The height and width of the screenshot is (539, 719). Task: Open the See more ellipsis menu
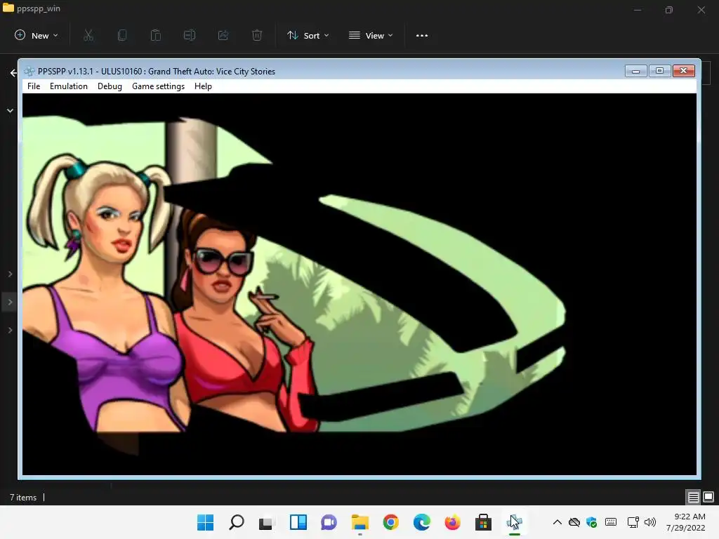point(422,35)
